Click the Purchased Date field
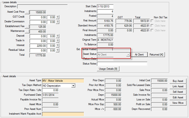Screen dimensions: 189x118 50,95
